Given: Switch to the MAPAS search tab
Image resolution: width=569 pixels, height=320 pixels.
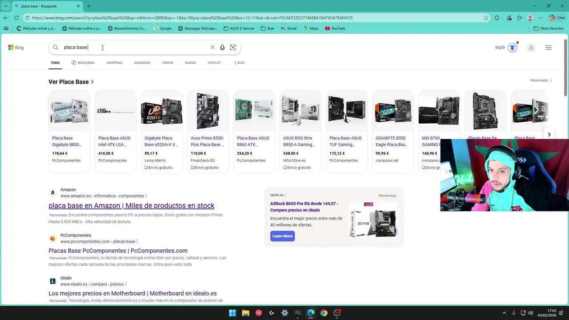Looking at the screenshot, I should (x=190, y=63).
